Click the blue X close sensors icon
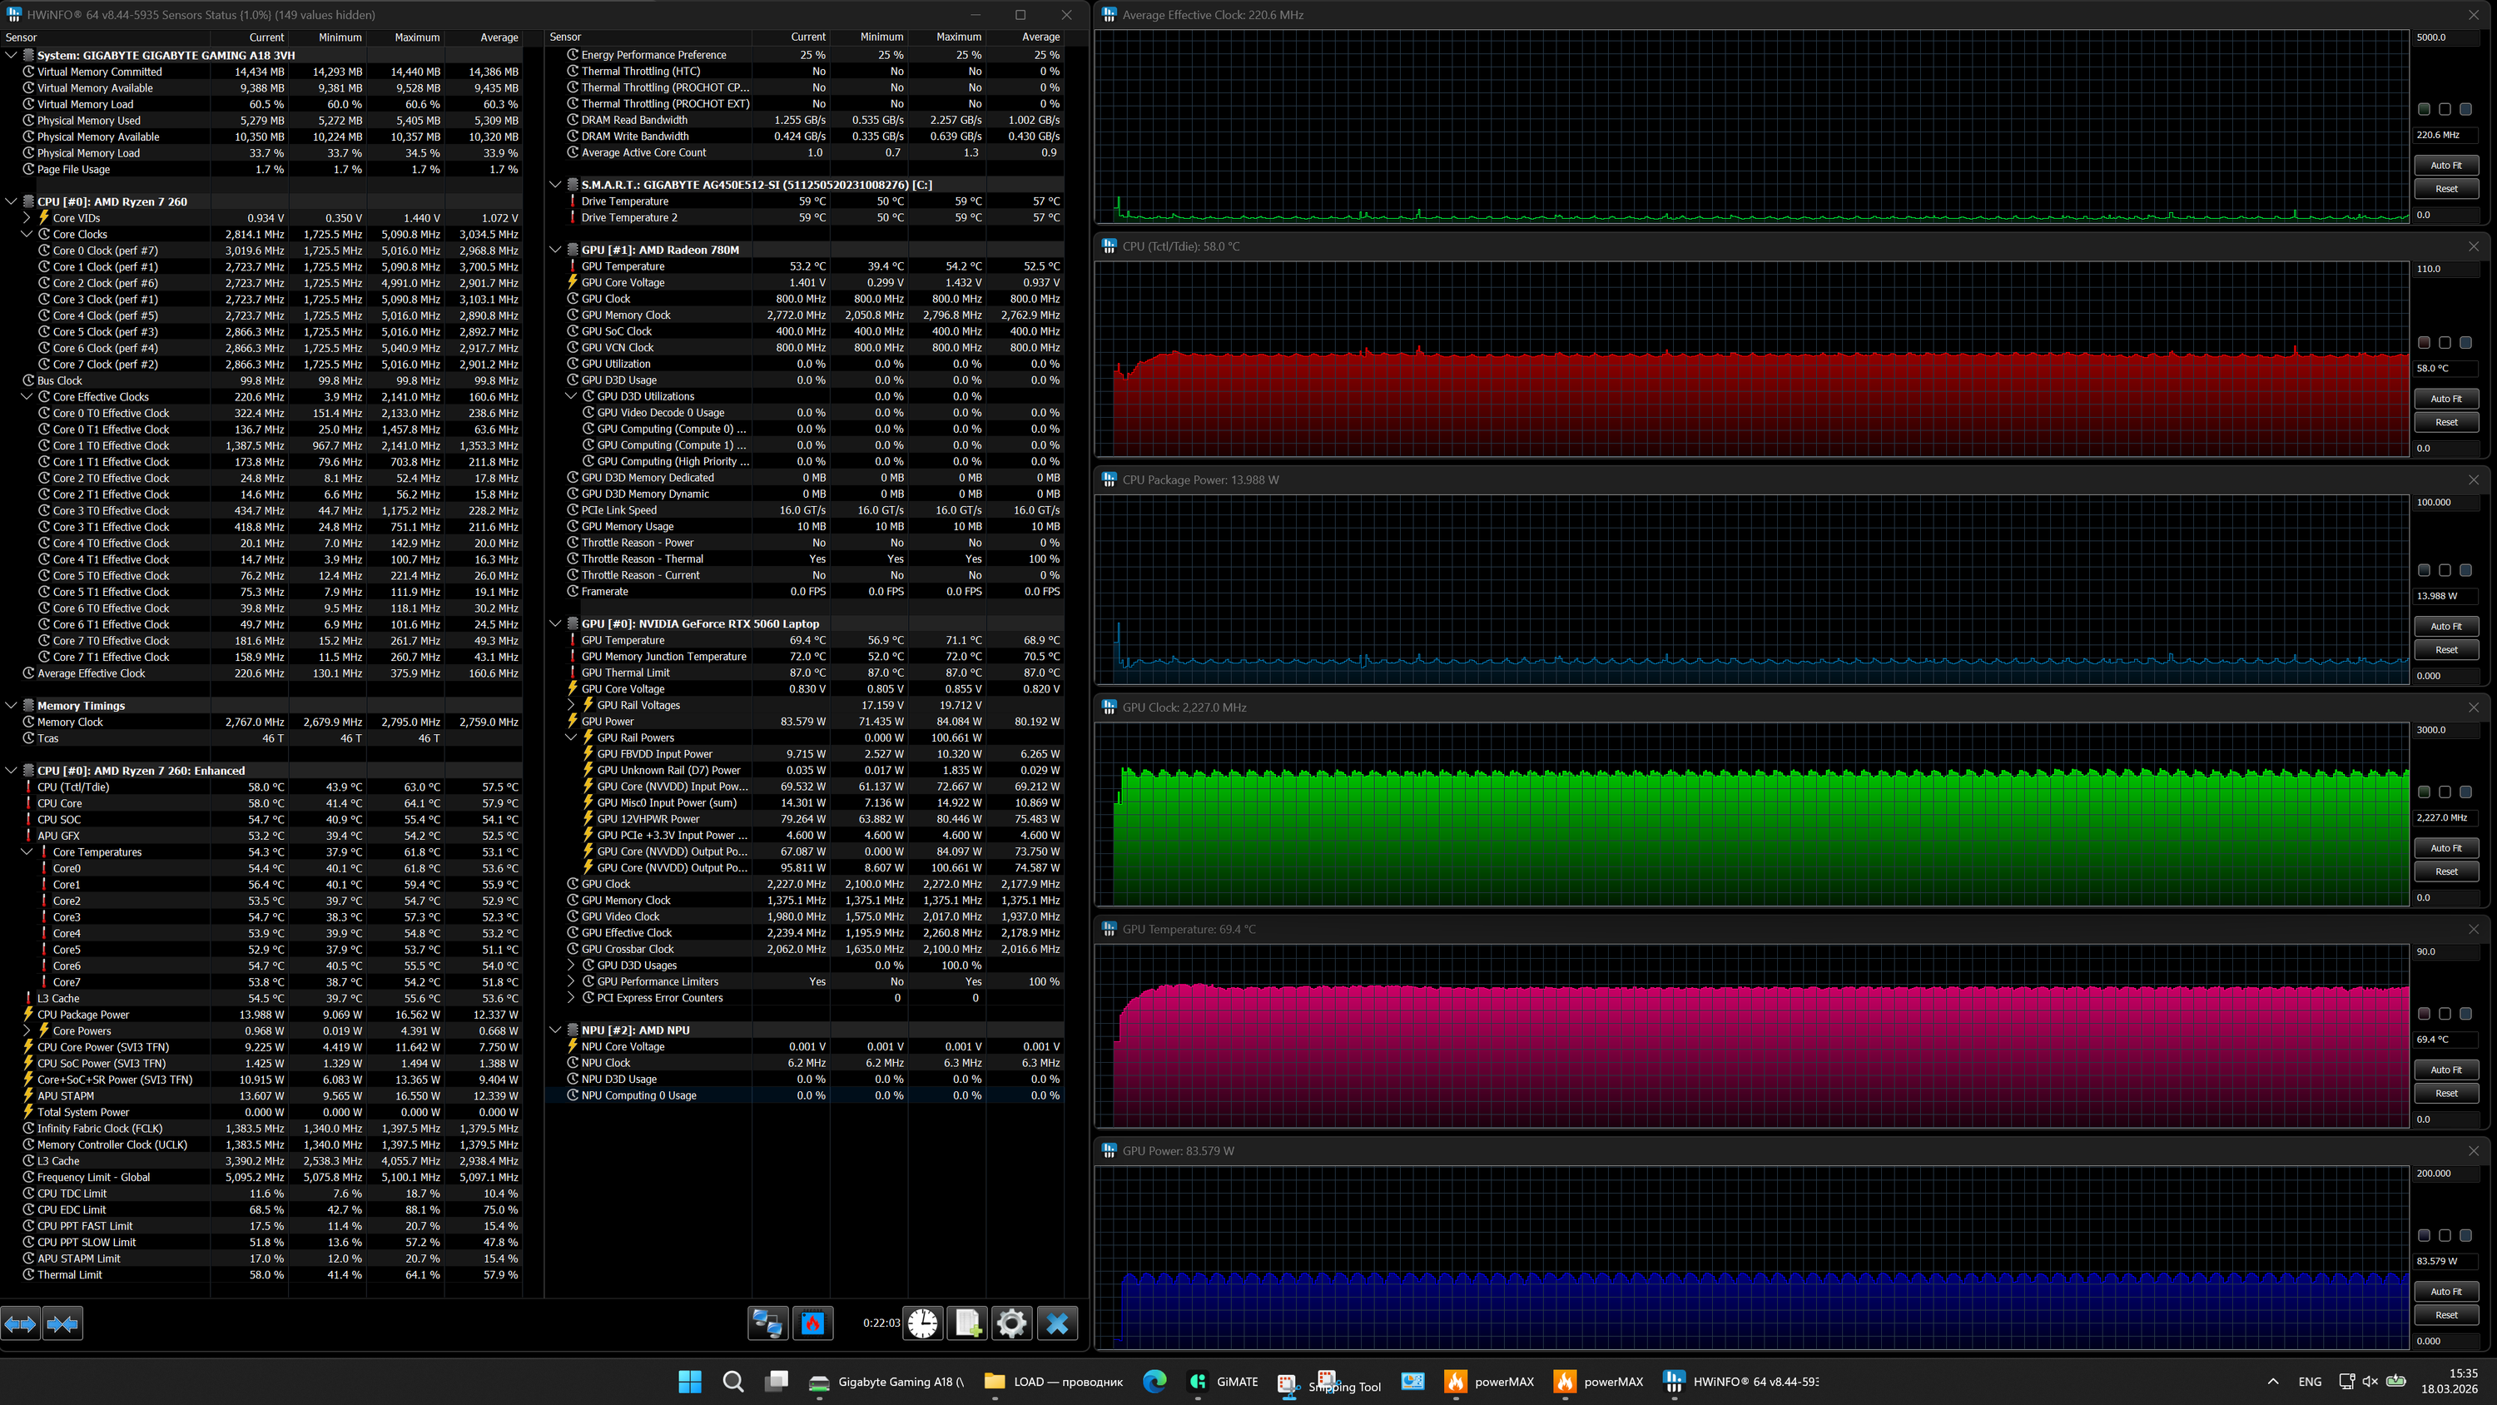This screenshot has height=1405, width=2497. point(1056,1323)
